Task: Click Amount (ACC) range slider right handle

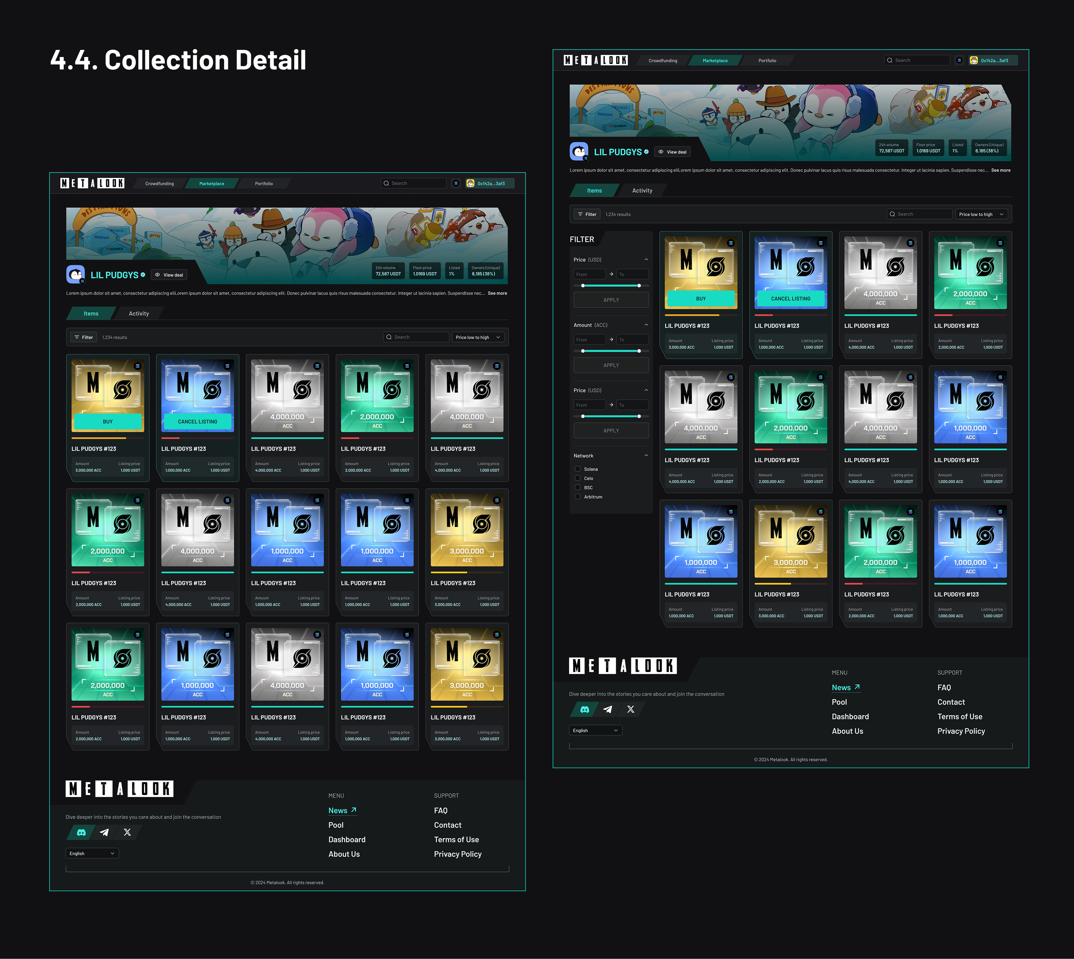Action: click(639, 351)
